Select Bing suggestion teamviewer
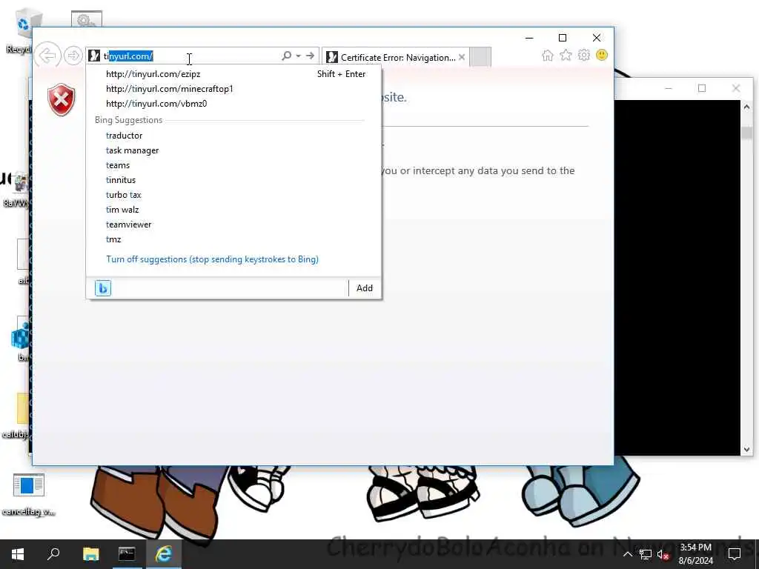The width and height of the screenshot is (759, 569). pyautogui.click(x=233, y=224)
